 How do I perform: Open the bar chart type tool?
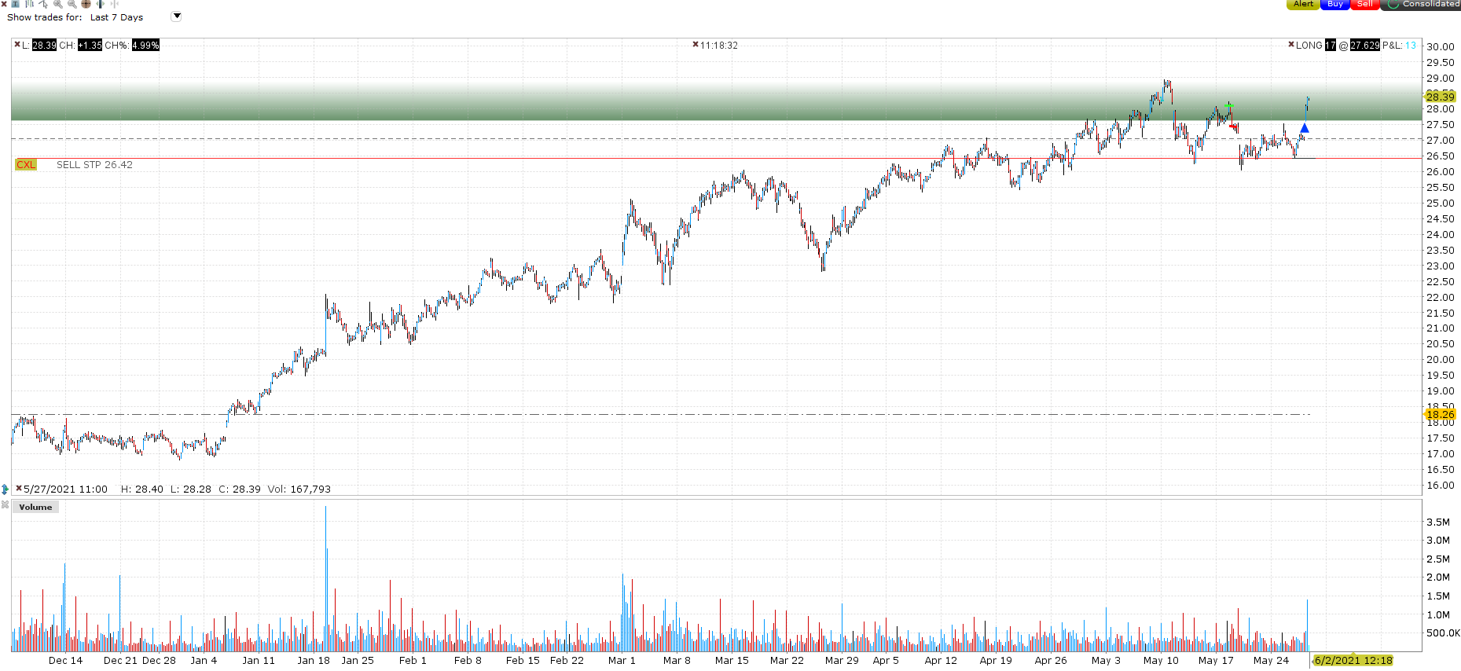29,4
